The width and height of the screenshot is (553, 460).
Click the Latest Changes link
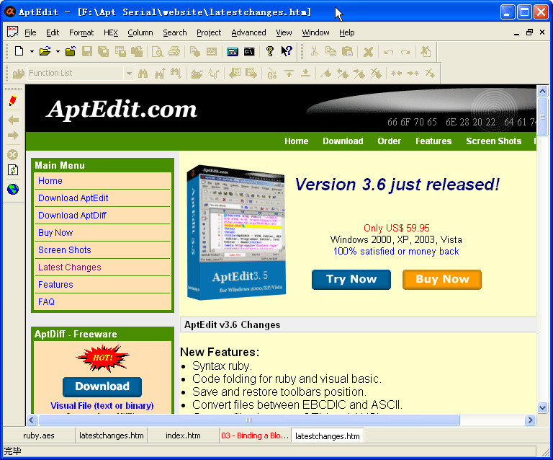tap(69, 267)
